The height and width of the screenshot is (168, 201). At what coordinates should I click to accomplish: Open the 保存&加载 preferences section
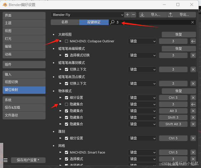click(24, 108)
